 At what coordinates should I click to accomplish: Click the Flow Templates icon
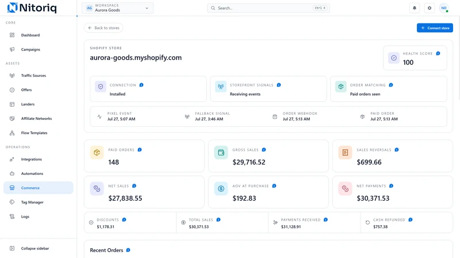click(12, 133)
